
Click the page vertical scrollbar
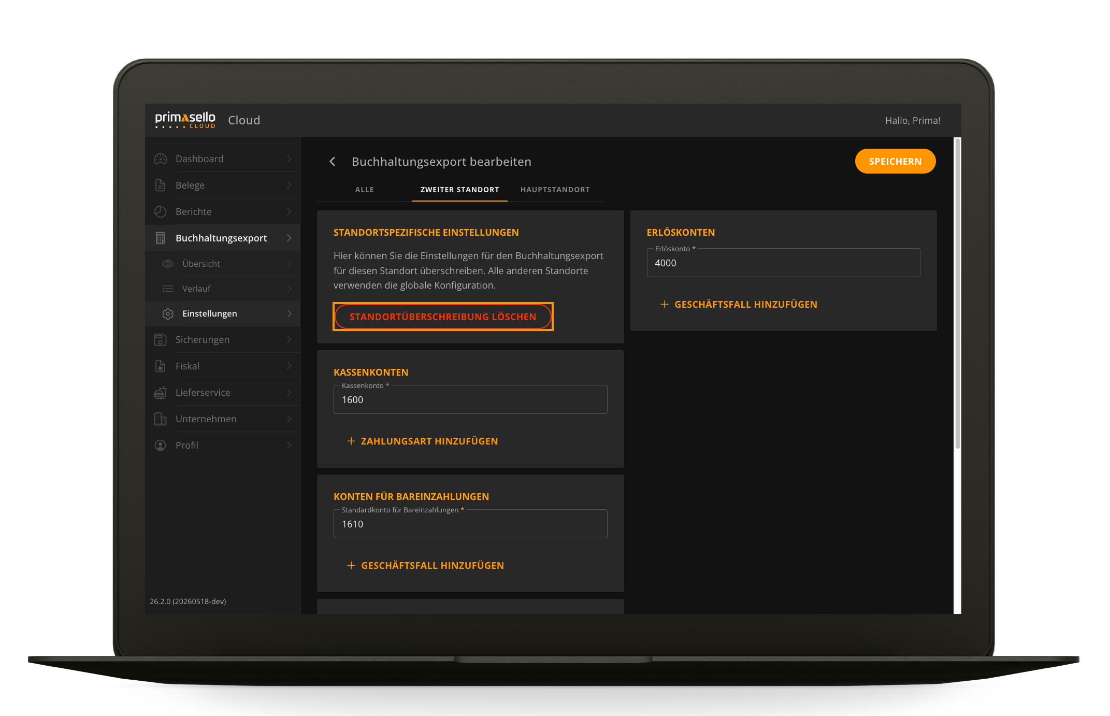pyautogui.click(x=958, y=294)
